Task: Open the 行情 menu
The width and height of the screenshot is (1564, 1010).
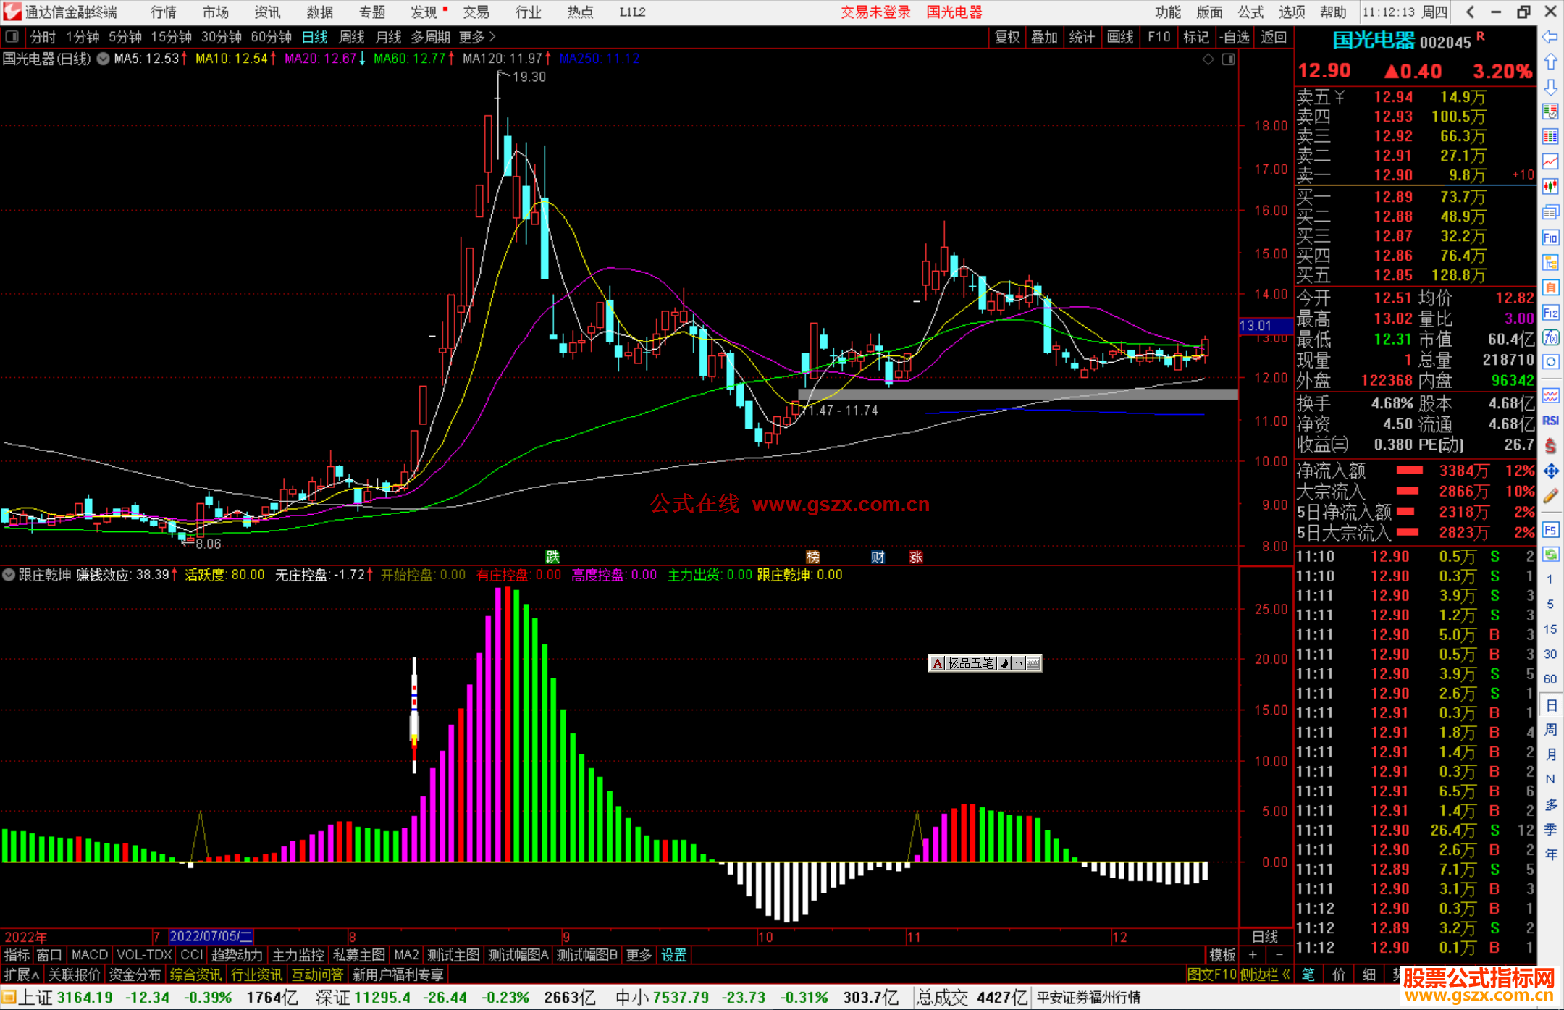Action: coord(163,12)
